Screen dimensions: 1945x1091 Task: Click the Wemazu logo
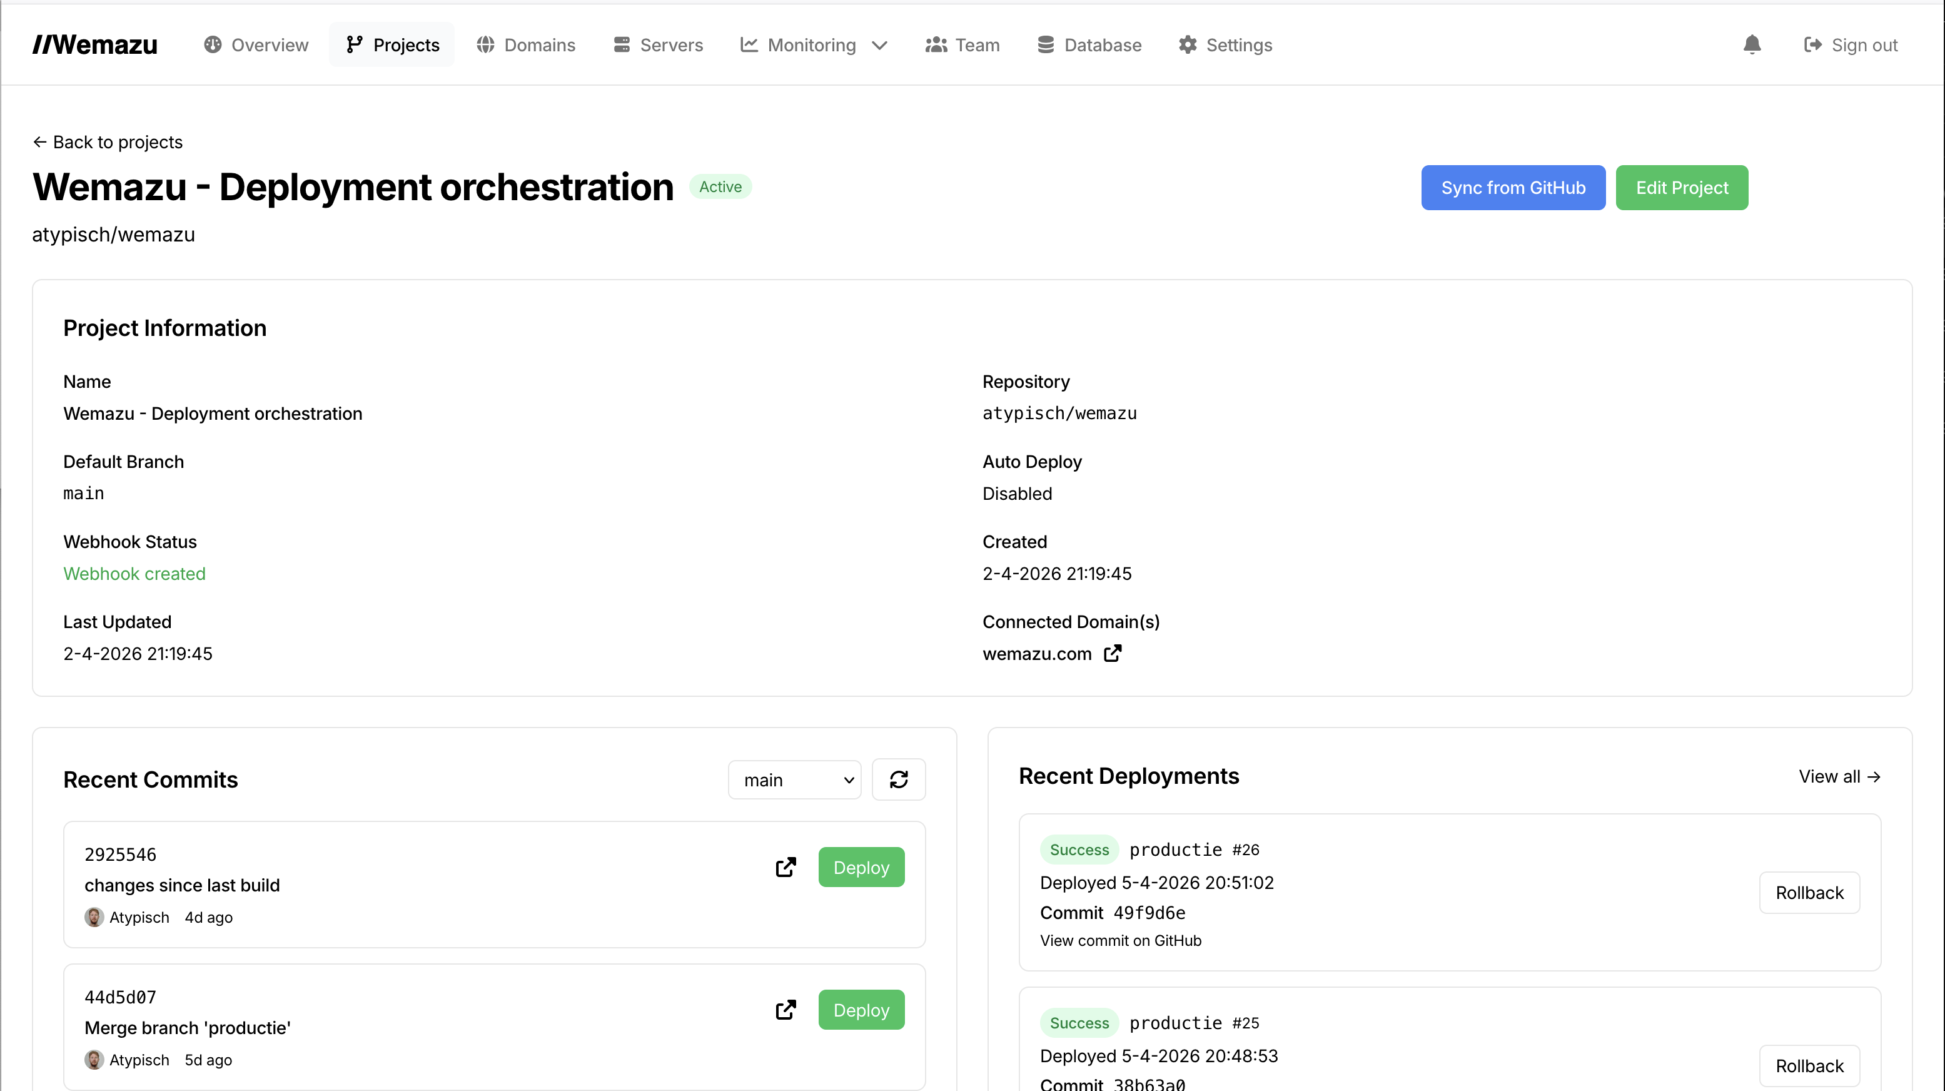94,44
